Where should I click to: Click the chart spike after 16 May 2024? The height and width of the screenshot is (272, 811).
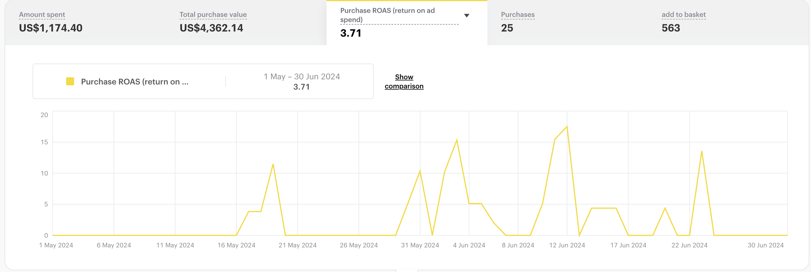[273, 164]
